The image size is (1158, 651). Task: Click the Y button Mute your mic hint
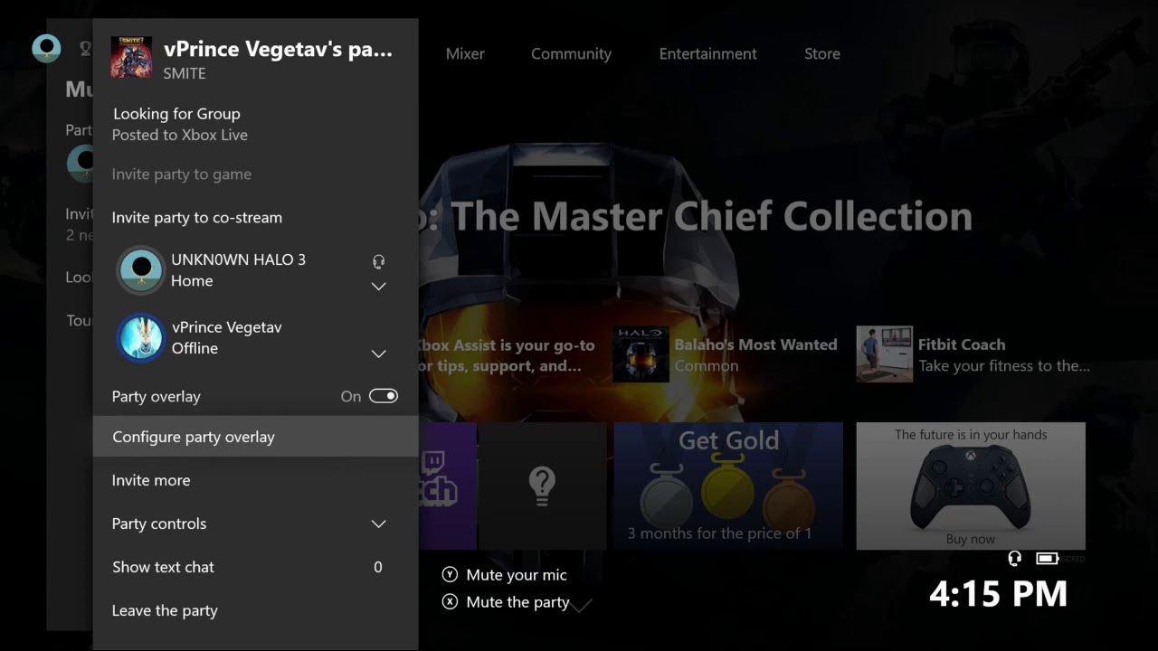pyautogui.click(x=505, y=575)
